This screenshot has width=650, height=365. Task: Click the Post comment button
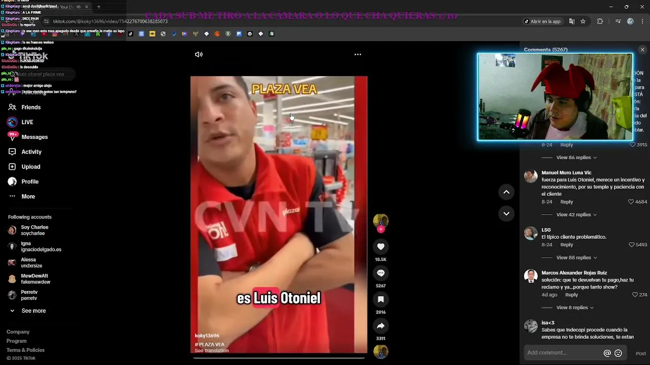(x=641, y=353)
